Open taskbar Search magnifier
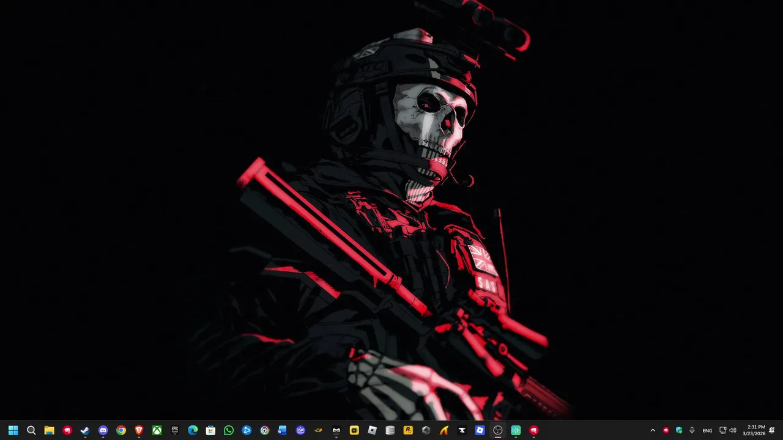The width and height of the screenshot is (783, 440). tap(31, 430)
